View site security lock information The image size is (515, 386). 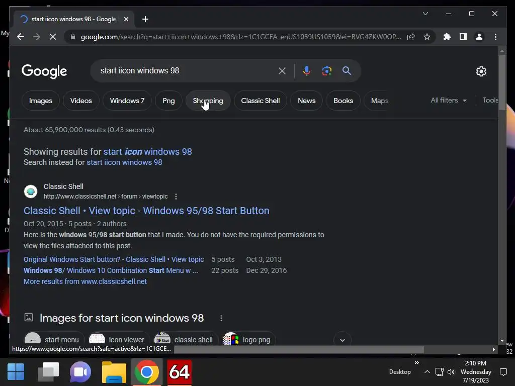click(x=73, y=37)
